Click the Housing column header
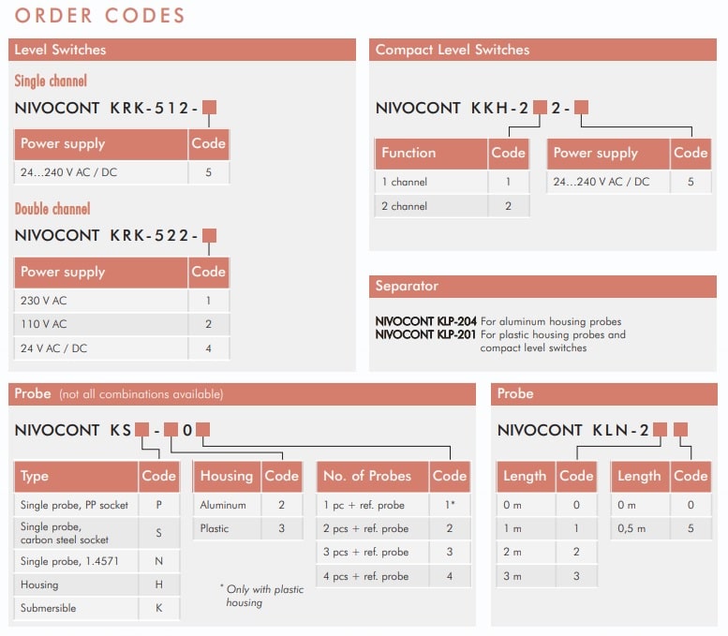Screen dimensions: 728x636 pyautogui.click(x=227, y=477)
